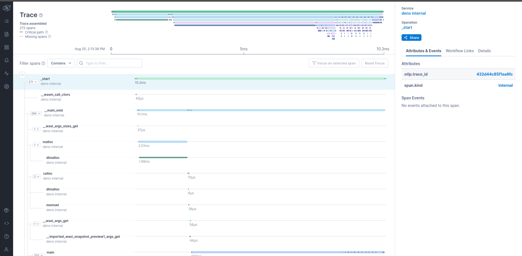Viewport: 522px width, 256px height.
Task: Open the Contains filter dropdown
Action: [61, 63]
